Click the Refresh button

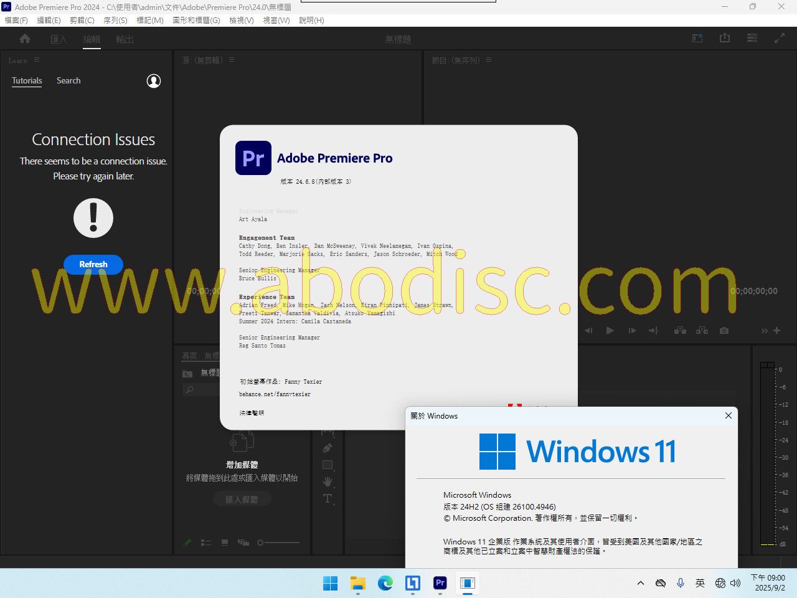[x=93, y=264]
